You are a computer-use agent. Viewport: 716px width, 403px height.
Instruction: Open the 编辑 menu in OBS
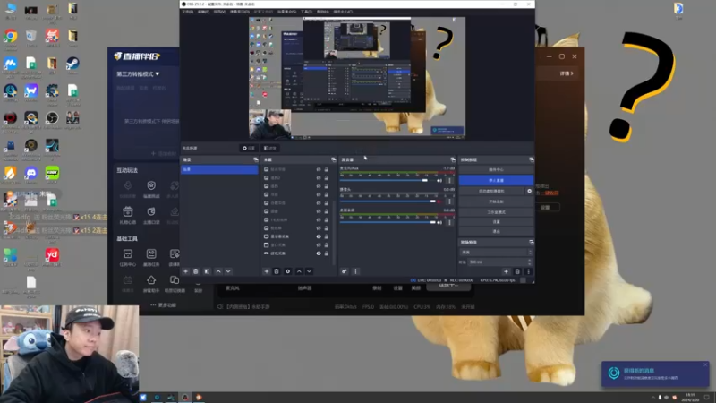point(204,12)
